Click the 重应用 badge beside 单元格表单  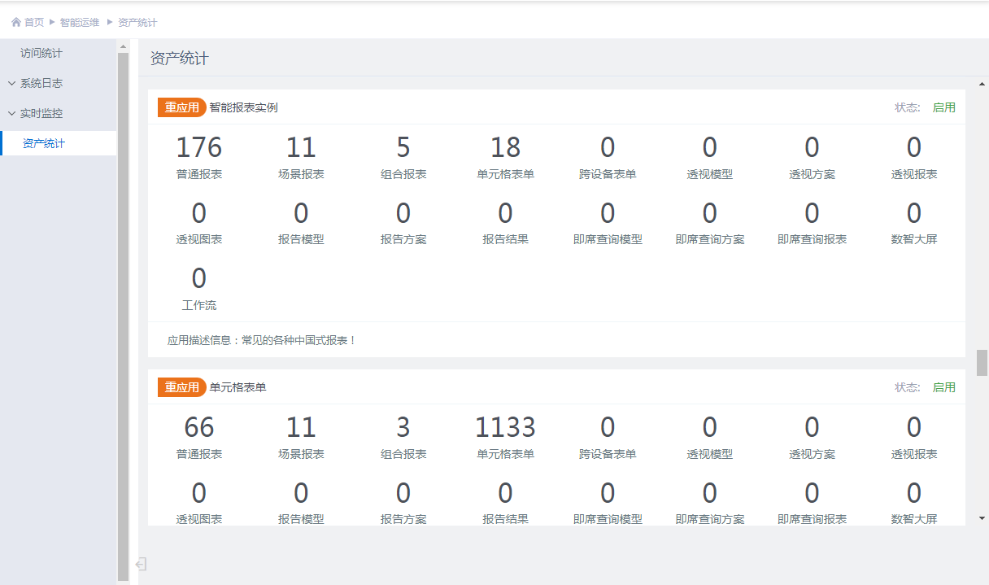pyautogui.click(x=181, y=387)
